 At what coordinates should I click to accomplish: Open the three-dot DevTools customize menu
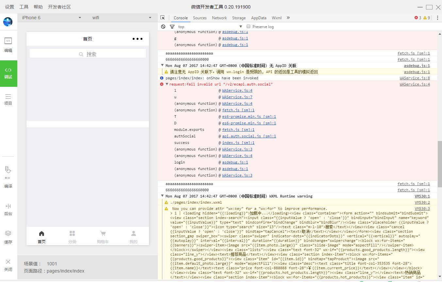437,18
